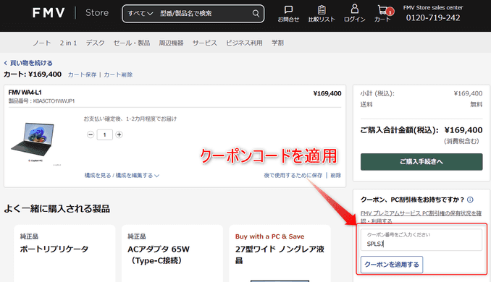The width and height of the screenshot is (491, 282).
Task: Click the ログイン login icon
Action: click(x=354, y=13)
